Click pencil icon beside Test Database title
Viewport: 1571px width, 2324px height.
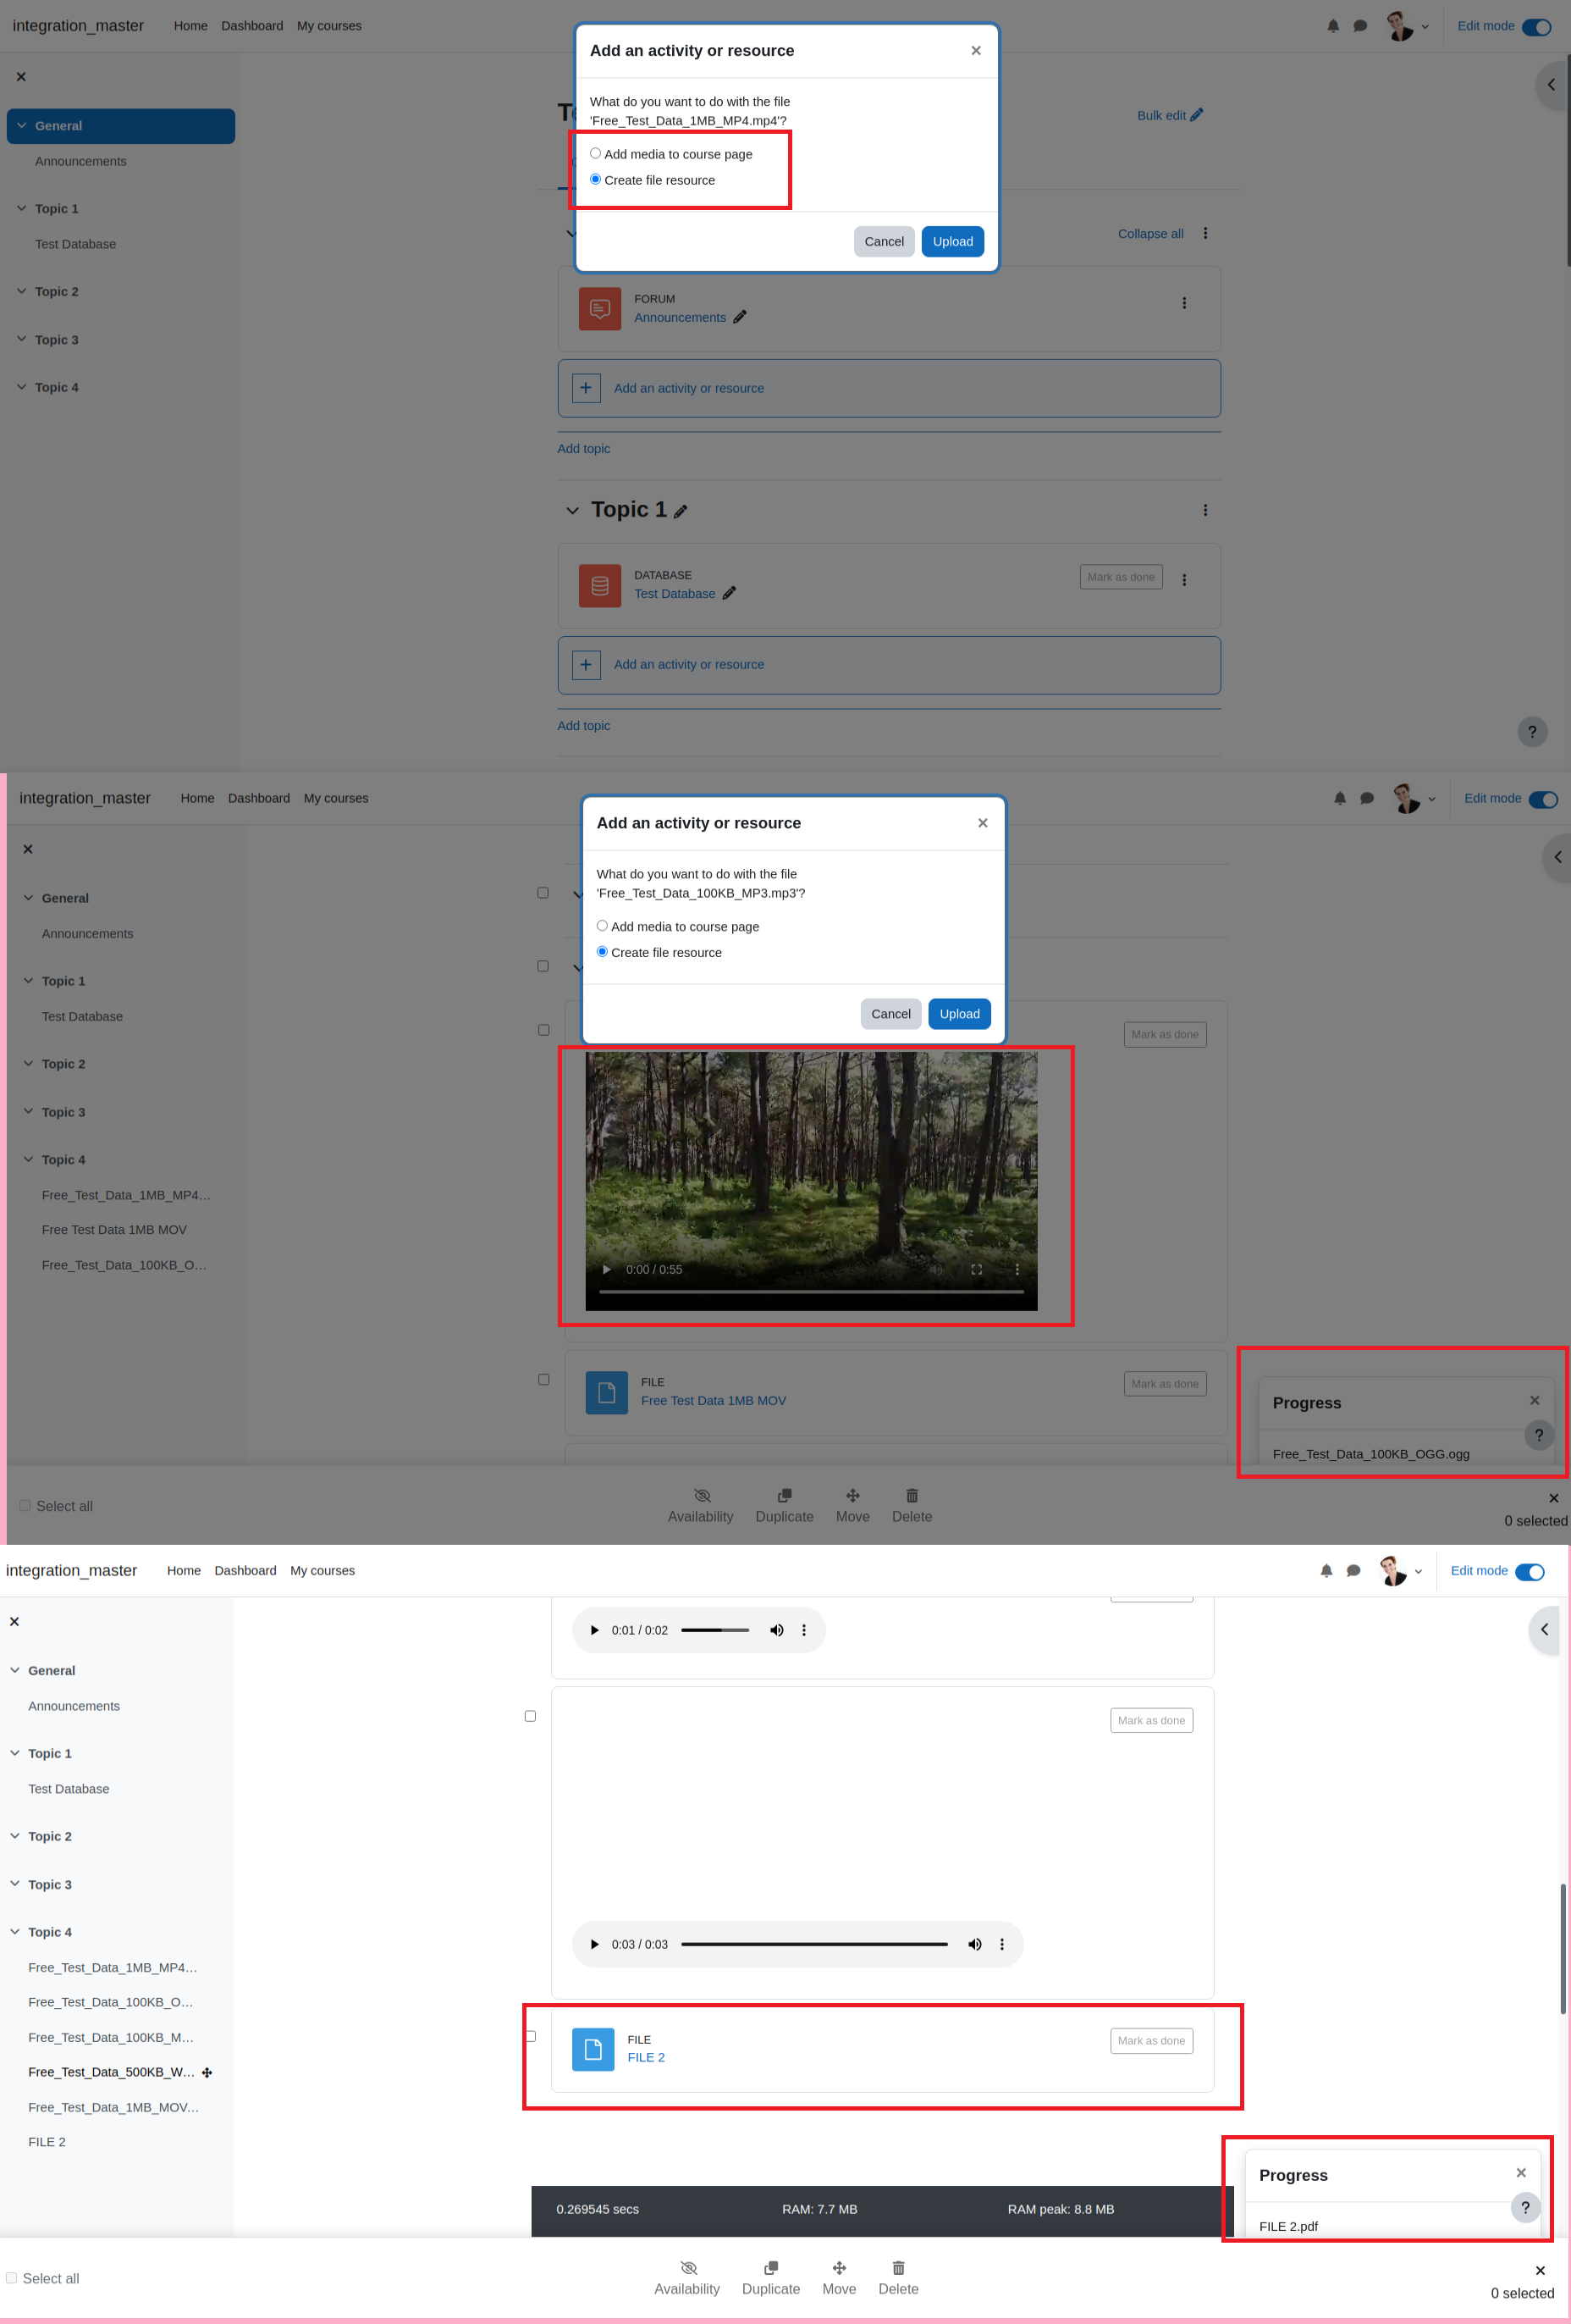point(730,593)
